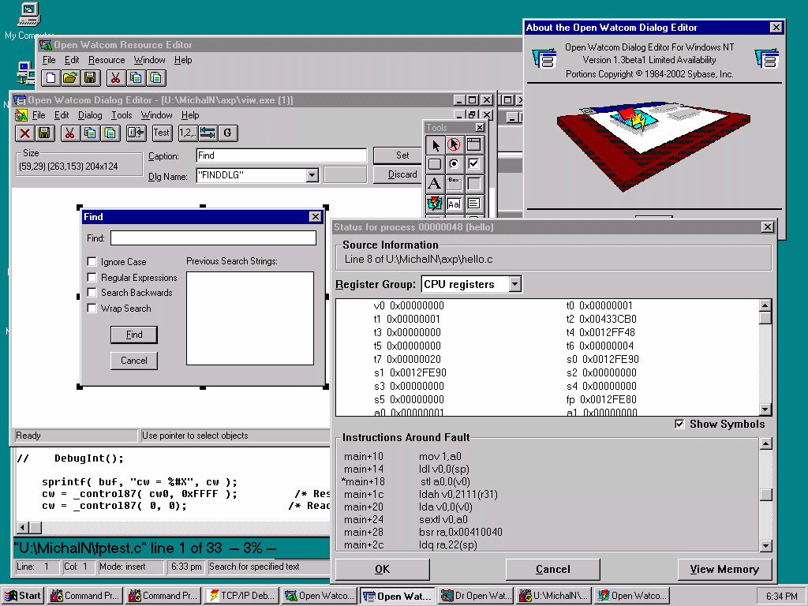The width and height of the screenshot is (808, 606).
Task: Click New in Resource Editor toolbar
Action: click(x=50, y=78)
